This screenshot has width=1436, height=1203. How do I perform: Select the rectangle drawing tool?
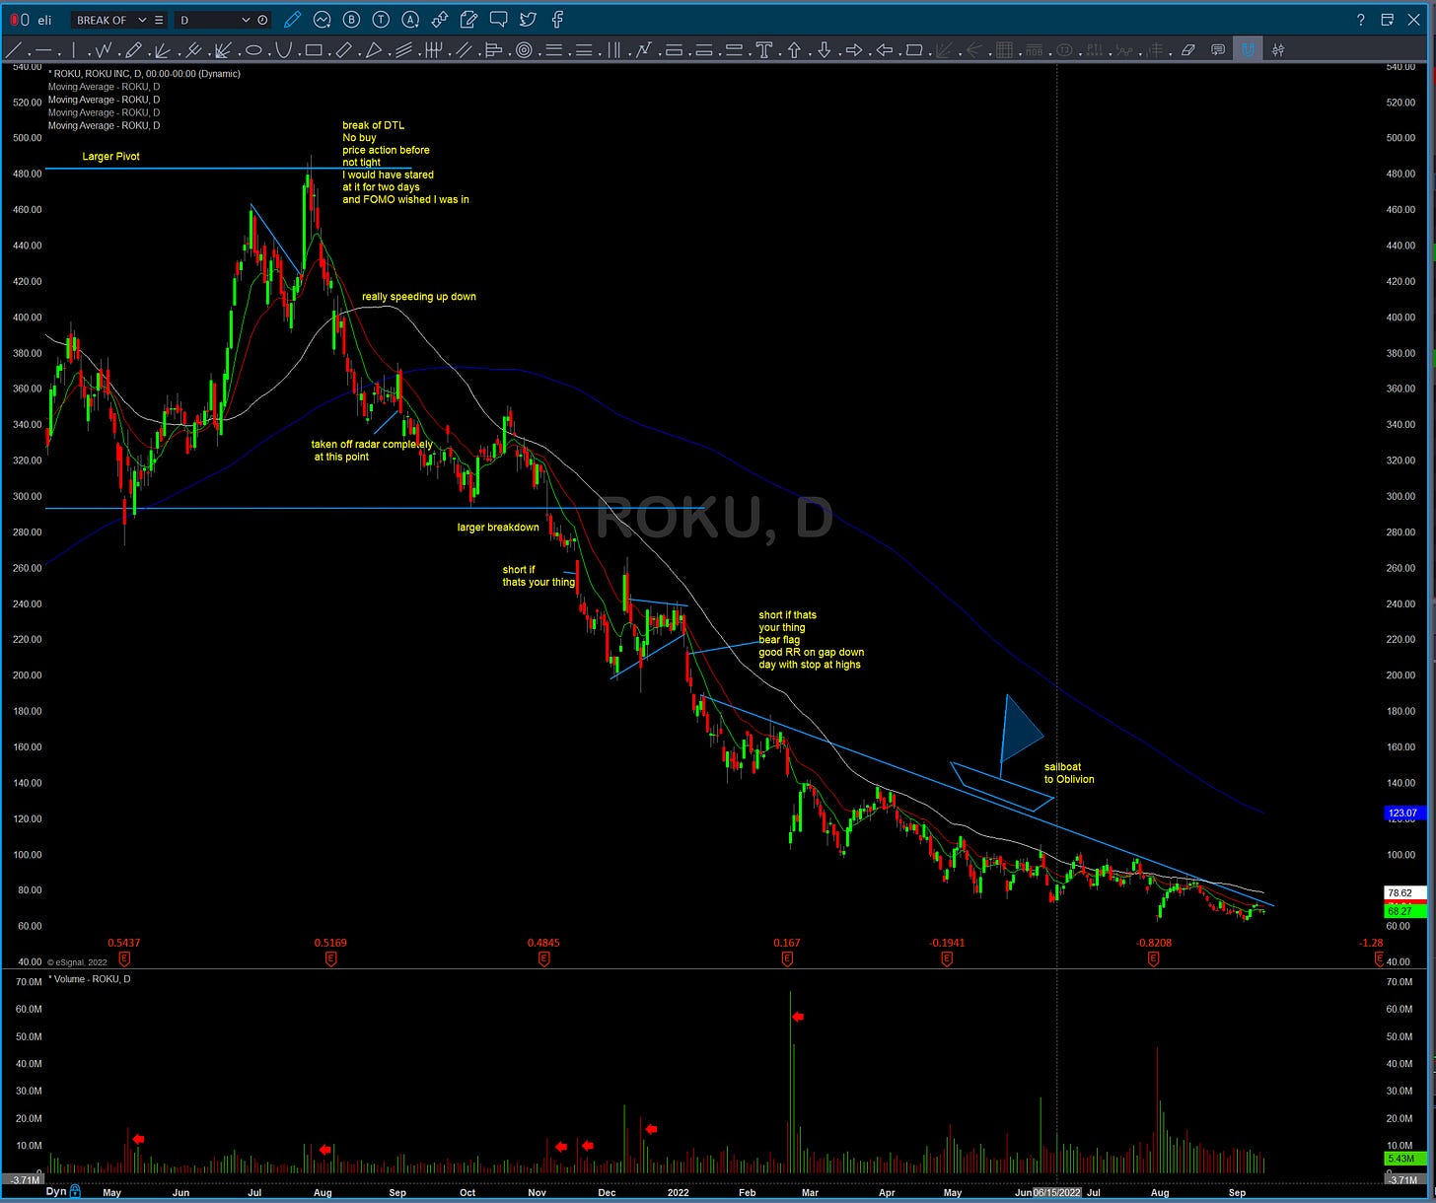click(314, 49)
